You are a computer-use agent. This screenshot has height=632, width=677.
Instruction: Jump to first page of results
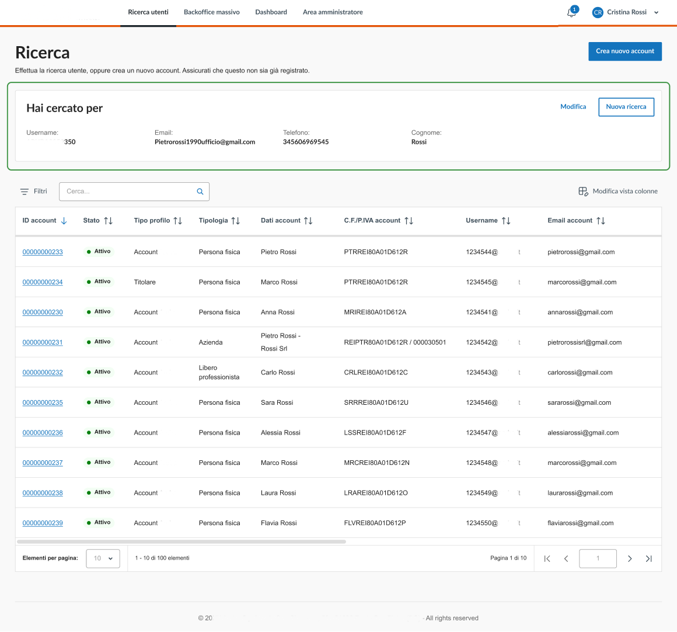(547, 558)
